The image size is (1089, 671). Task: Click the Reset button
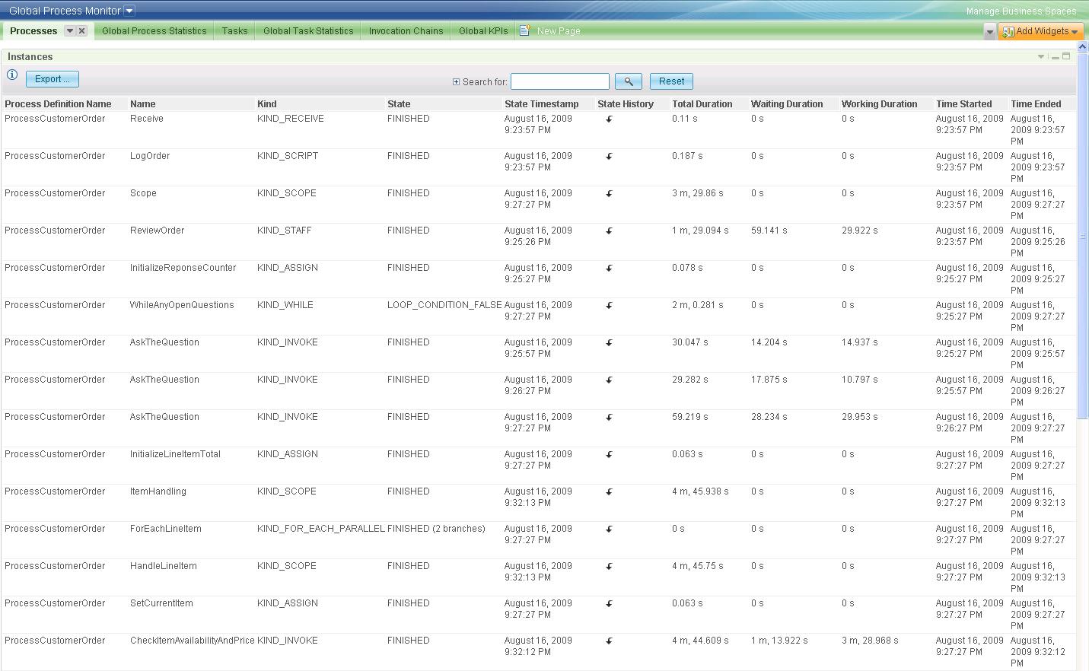671,81
